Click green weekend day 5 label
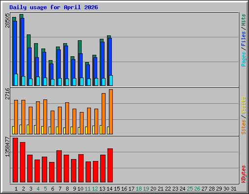 45,189
